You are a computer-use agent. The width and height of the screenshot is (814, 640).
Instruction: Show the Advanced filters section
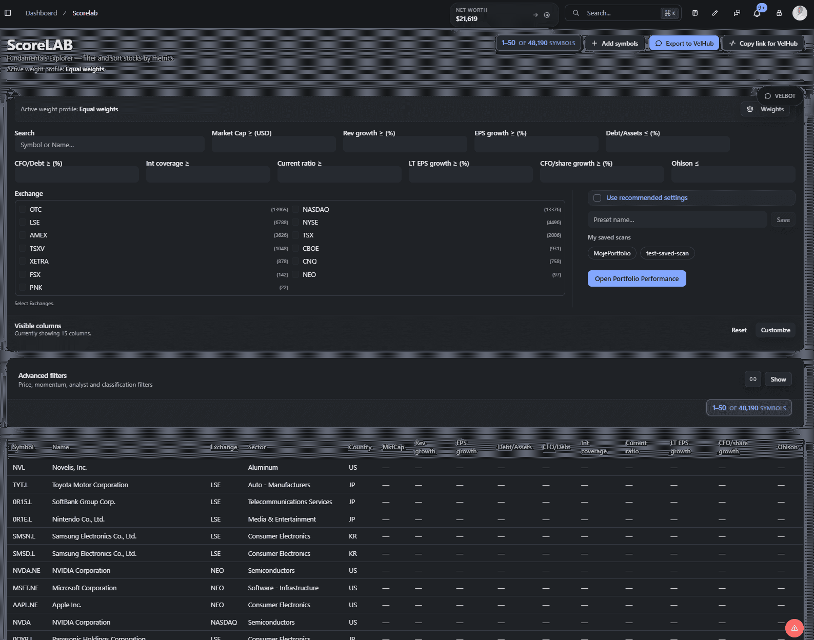(778, 379)
